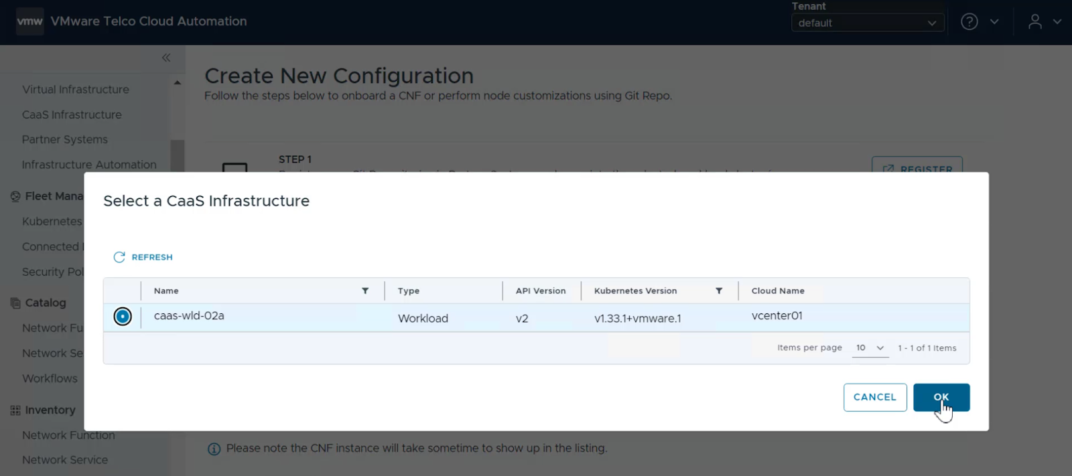Open Network Service in sidebar
This screenshot has width=1072, height=476.
coord(65,460)
